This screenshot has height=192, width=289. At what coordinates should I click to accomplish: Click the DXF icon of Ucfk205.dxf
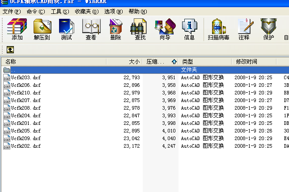7,131
